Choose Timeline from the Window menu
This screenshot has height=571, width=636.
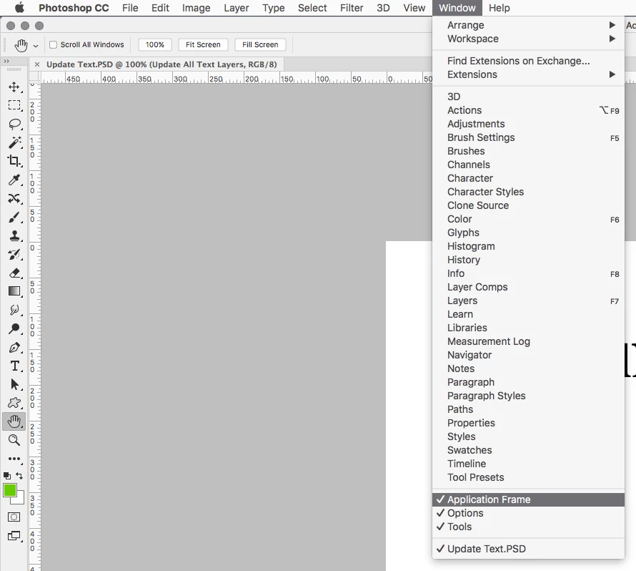pyautogui.click(x=528, y=464)
